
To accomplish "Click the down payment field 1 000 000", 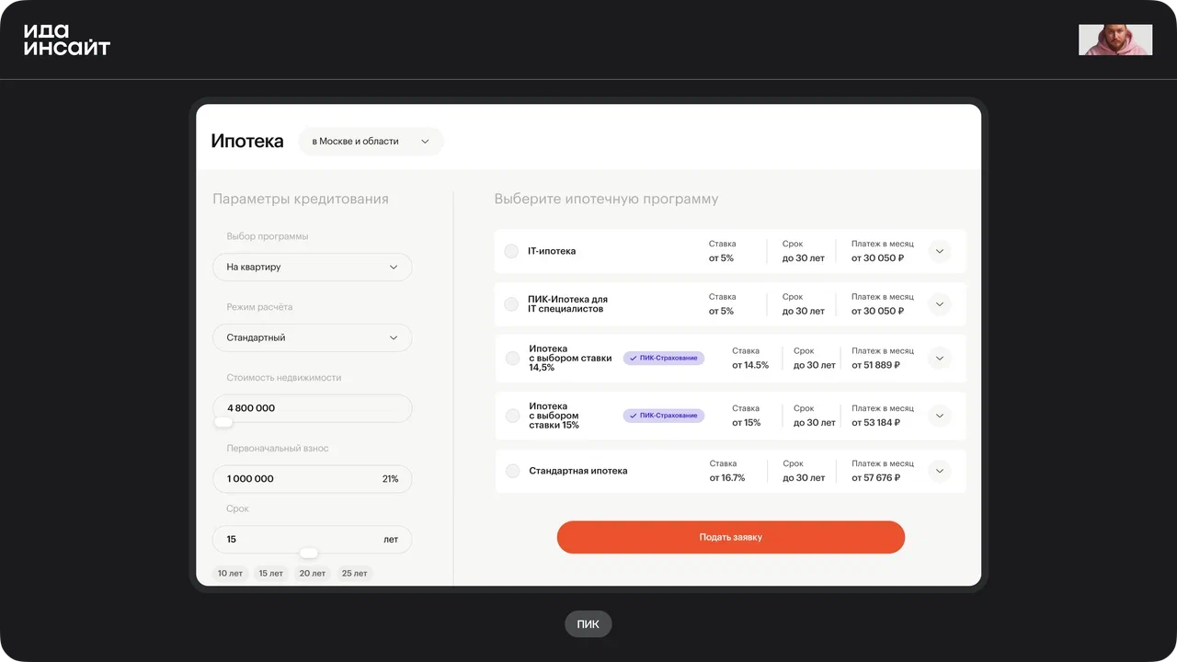I will [x=312, y=479].
